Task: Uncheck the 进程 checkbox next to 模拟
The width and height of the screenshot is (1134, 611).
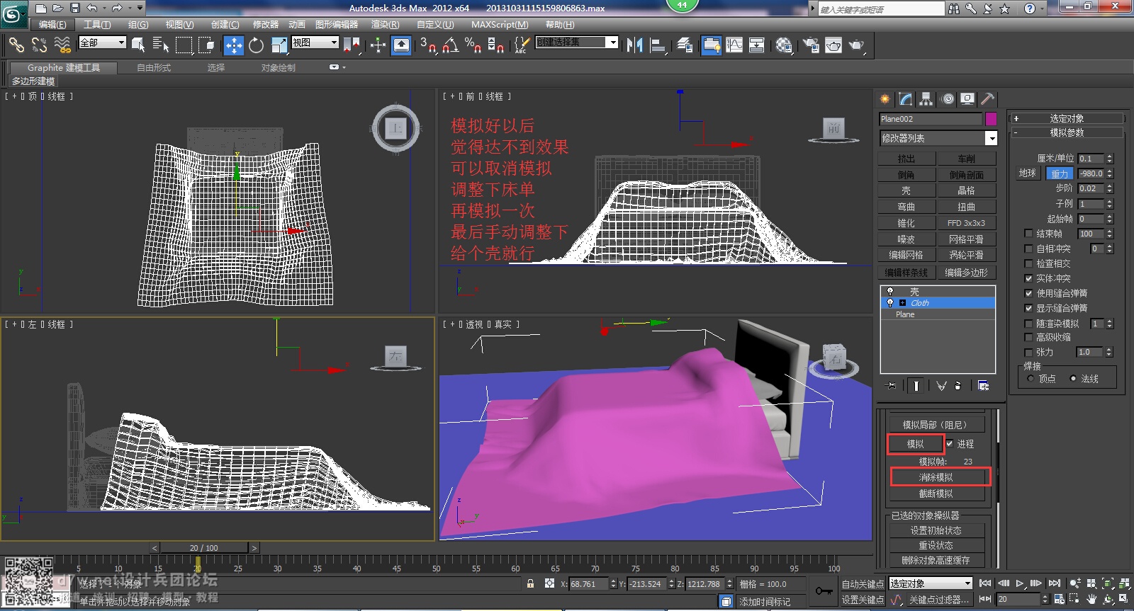Action: [950, 444]
